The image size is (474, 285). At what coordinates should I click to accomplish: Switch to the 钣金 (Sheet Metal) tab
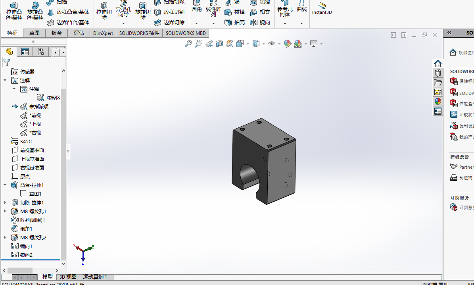coord(57,33)
